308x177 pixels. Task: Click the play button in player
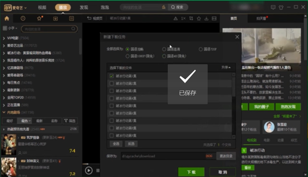89,170
